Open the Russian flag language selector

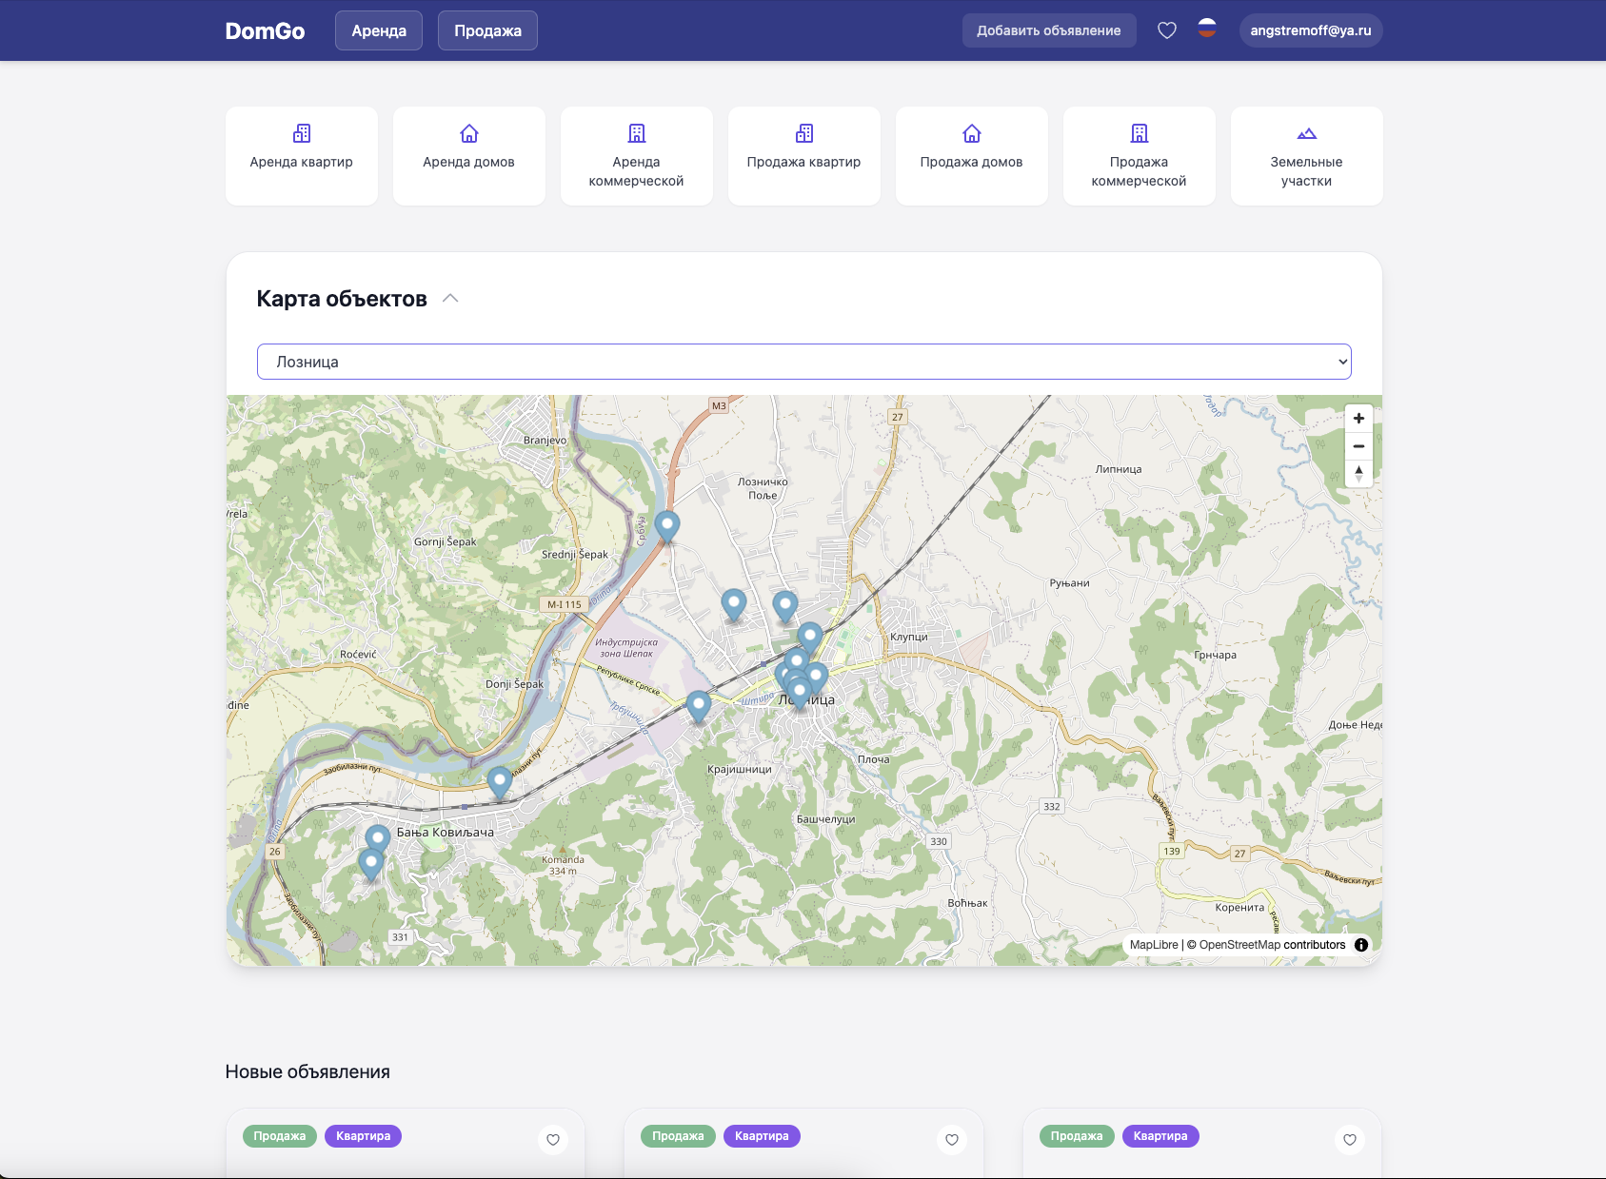(x=1207, y=29)
